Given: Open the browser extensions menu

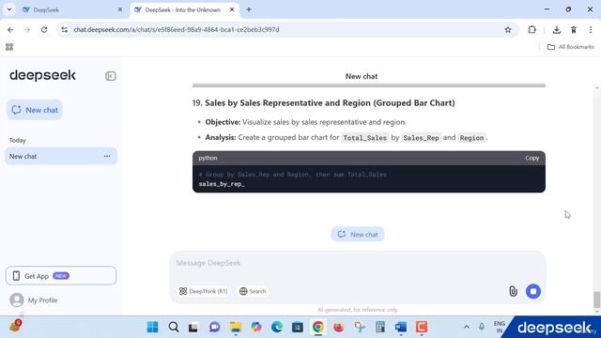Looking at the screenshot, I should (532, 29).
